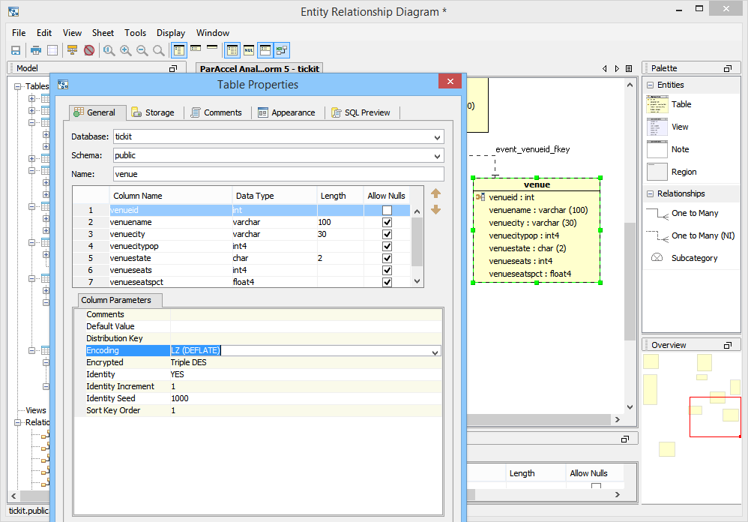Open the Encoding dropdown with LZ (DEFLATE)
748x522 pixels.
(x=435, y=351)
